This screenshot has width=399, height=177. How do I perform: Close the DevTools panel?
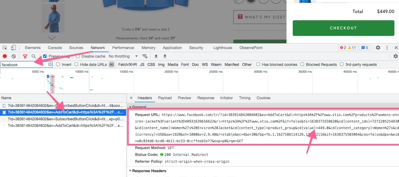click(x=396, y=48)
